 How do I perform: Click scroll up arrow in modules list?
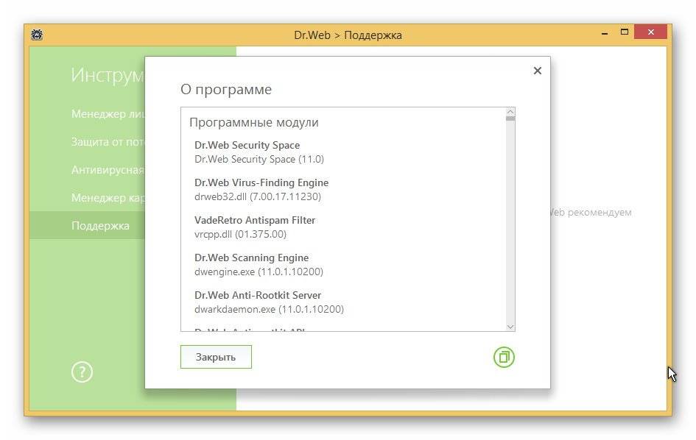510,112
